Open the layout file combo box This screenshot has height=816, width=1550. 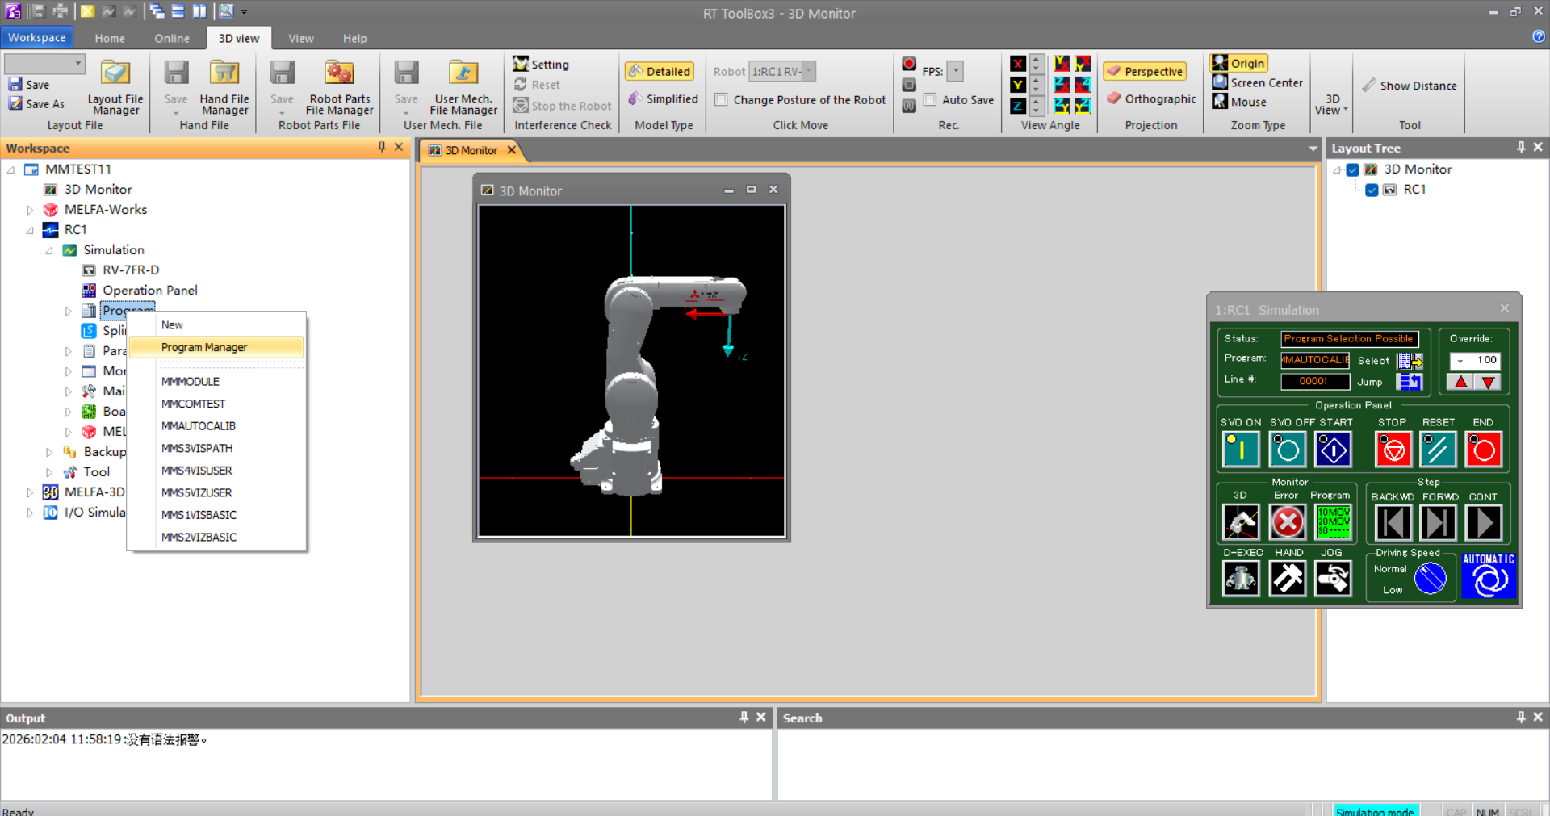tap(44, 63)
